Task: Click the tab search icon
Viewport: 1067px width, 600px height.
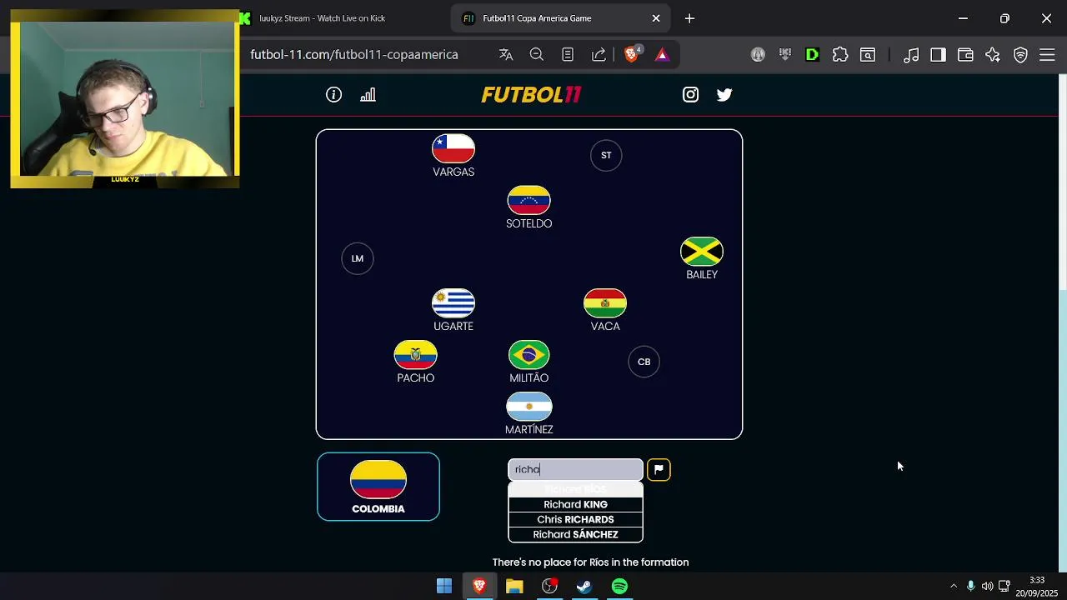Action: point(868,54)
